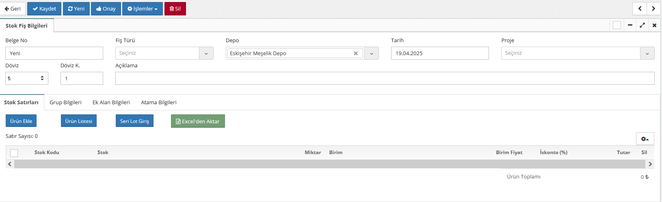Open the İşlemler dropdown menu
662x202 pixels.
pos(142,9)
